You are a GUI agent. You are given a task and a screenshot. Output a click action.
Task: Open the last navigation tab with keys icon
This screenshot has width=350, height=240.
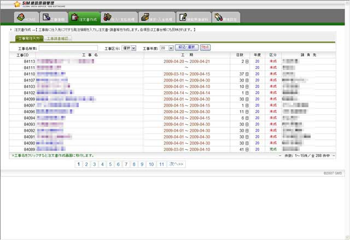click(219, 18)
